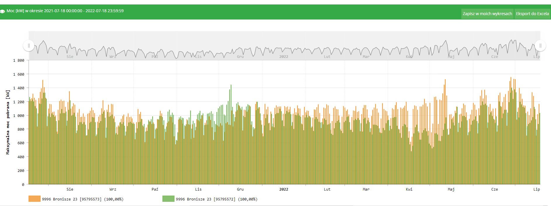
Task: Click the Mar marker in the grey navigator strip
Action: tap(366, 57)
